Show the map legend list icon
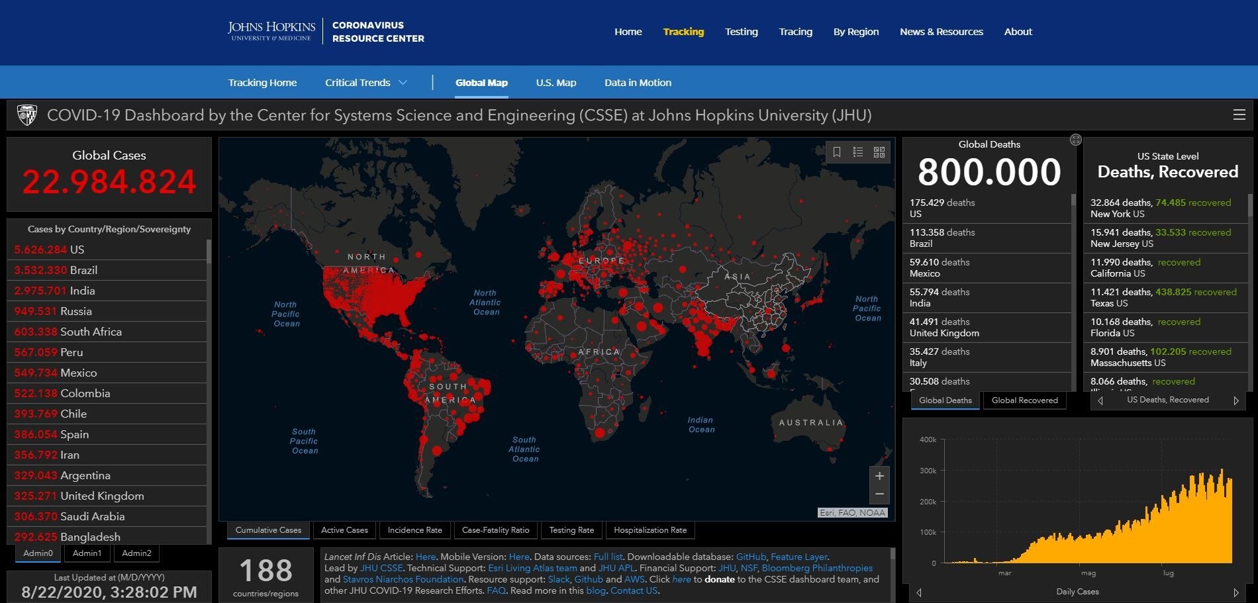The width and height of the screenshot is (1258, 603). [858, 152]
